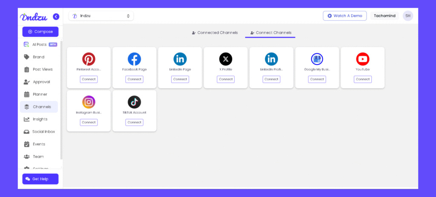Click the Facebook Page logo icon
436x197 pixels.
(134, 59)
